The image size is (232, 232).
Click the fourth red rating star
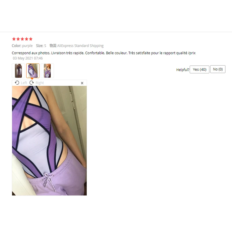26,39
